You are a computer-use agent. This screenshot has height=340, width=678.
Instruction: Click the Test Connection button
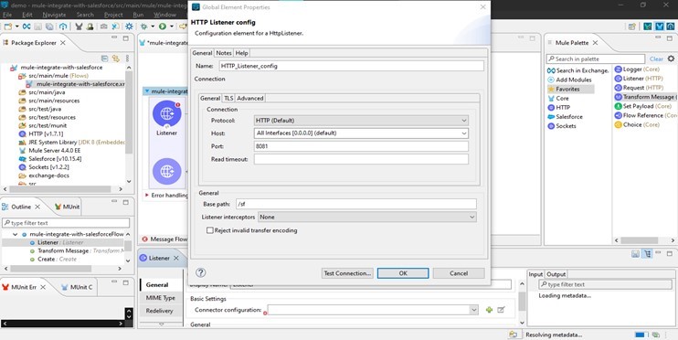pos(347,273)
